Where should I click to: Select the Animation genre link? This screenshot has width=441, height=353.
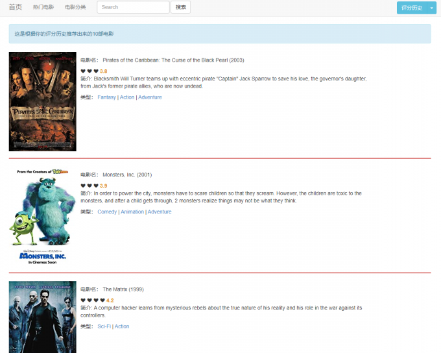pyautogui.click(x=132, y=212)
